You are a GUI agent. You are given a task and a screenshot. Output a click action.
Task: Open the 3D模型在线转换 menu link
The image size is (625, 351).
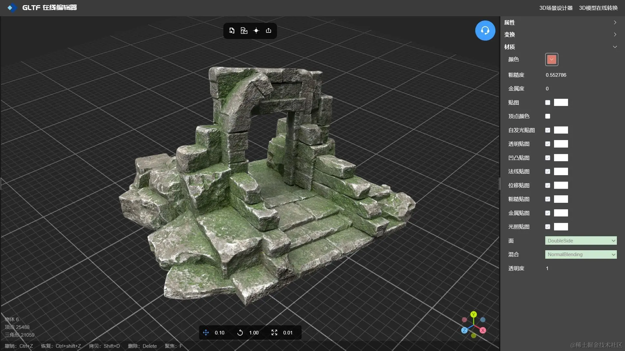(598, 8)
